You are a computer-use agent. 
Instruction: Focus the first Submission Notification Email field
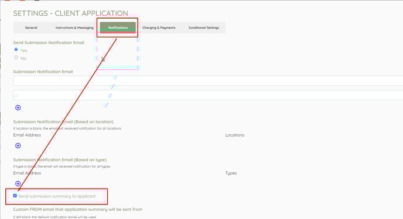click(x=208, y=81)
